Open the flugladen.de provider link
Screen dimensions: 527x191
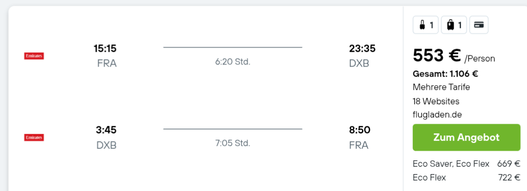pos(437,115)
